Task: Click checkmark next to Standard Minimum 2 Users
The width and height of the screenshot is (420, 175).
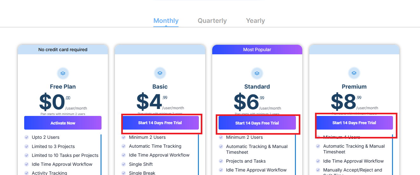Action: point(221,137)
